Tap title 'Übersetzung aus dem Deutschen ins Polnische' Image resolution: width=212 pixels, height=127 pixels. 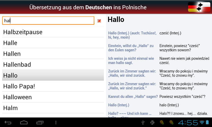click(x=88, y=7)
